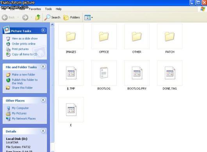Image resolution: width=207 pixels, height=152 pixels.
Task: Open Forward history dropdown arrow
Action: point(31,17)
